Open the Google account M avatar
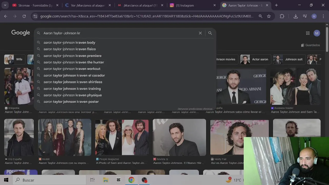This screenshot has height=185, width=329. tap(317, 33)
